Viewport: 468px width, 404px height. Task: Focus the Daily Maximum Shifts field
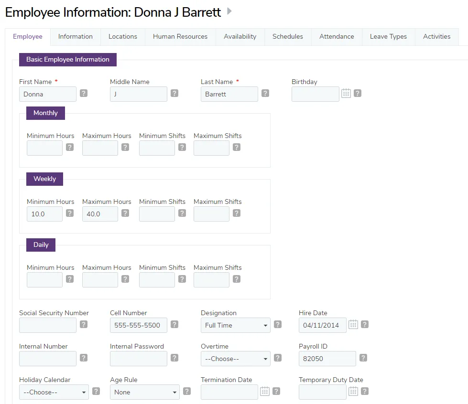pos(212,280)
